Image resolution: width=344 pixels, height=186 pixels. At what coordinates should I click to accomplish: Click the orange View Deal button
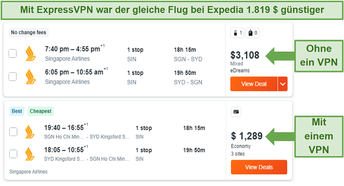coord(254,84)
